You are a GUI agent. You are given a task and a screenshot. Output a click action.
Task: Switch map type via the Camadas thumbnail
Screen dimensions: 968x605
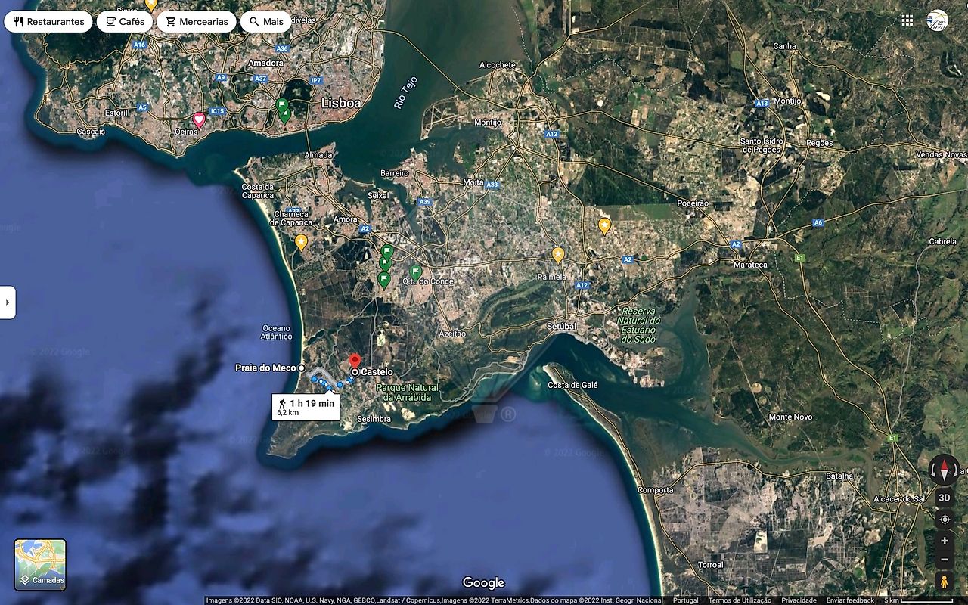[x=40, y=564]
